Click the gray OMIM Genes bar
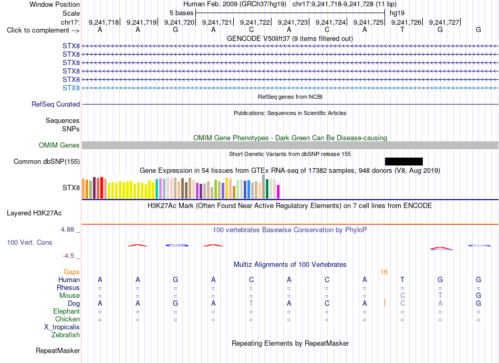The width and height of the screenshot is (499, 363). pyautogui.click(x=290, y=145)
